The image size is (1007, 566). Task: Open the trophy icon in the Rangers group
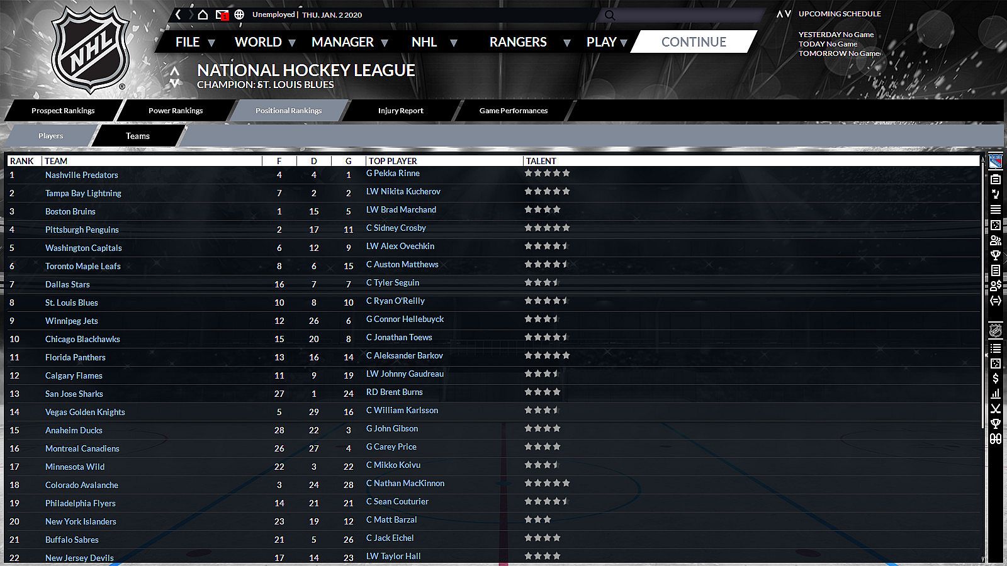click(x=996, y=255)
